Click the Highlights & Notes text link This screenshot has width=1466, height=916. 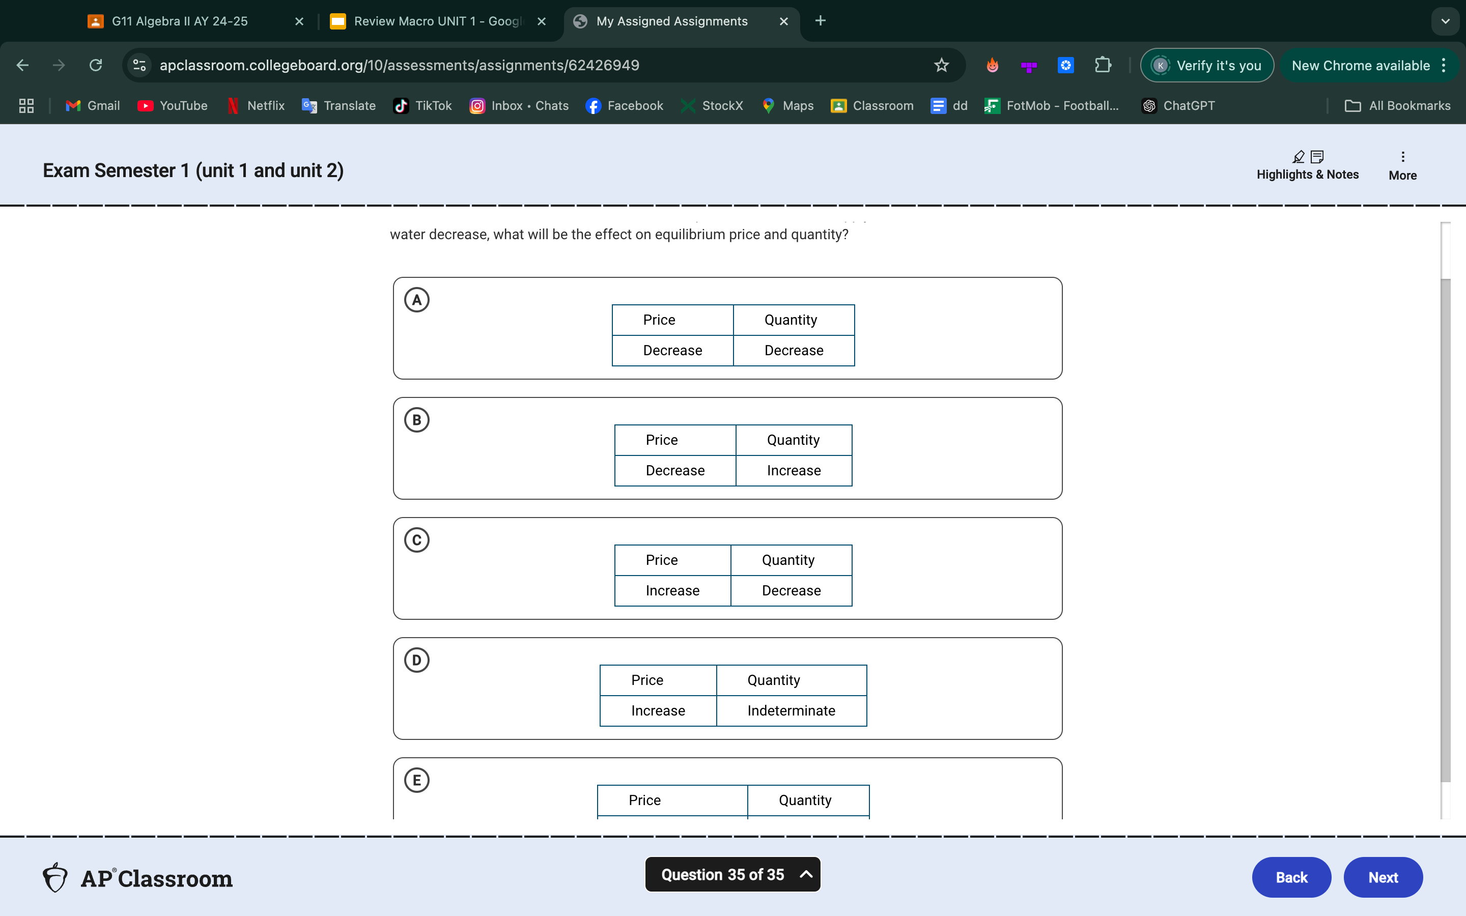pyautogui.click(x=1308, y=174)
